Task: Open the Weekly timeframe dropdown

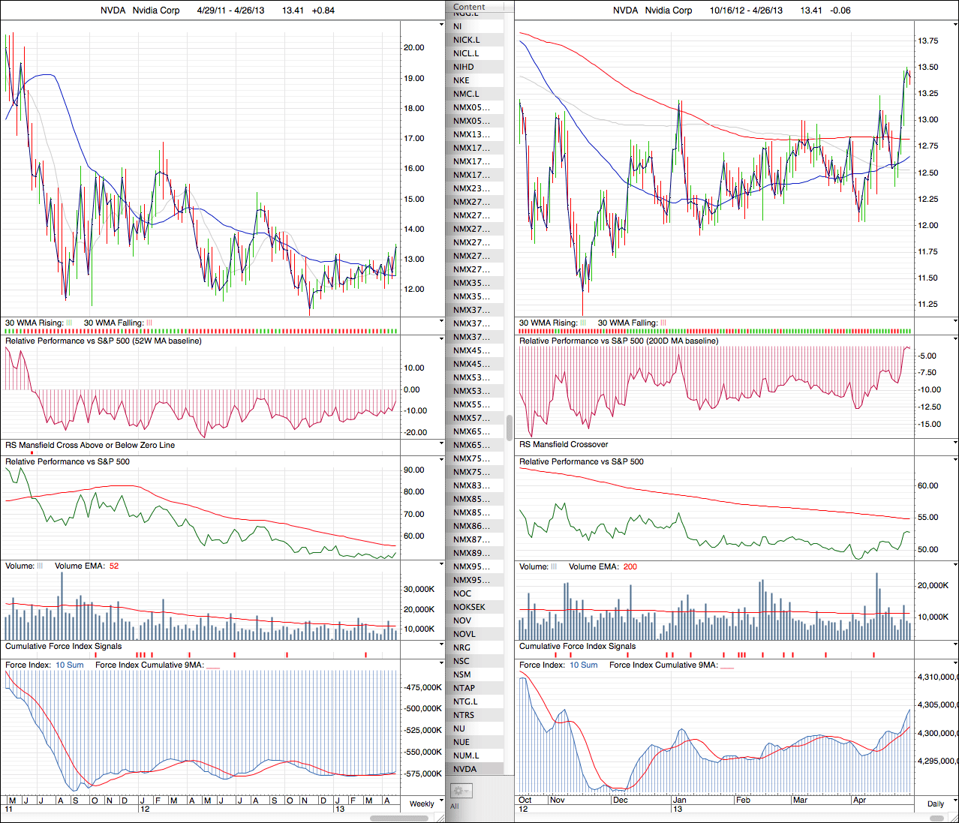Action: 422,803
